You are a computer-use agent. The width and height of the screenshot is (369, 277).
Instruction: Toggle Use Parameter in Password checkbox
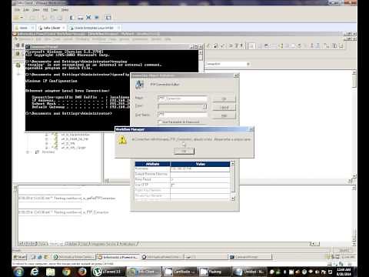pyautogui.click(x=160, y=122)
